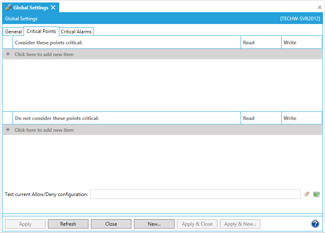Click the tag browse icon beside test field
The height and width of the screenshot is (233, 325).
pyautogui.click(x=307, y=194)
